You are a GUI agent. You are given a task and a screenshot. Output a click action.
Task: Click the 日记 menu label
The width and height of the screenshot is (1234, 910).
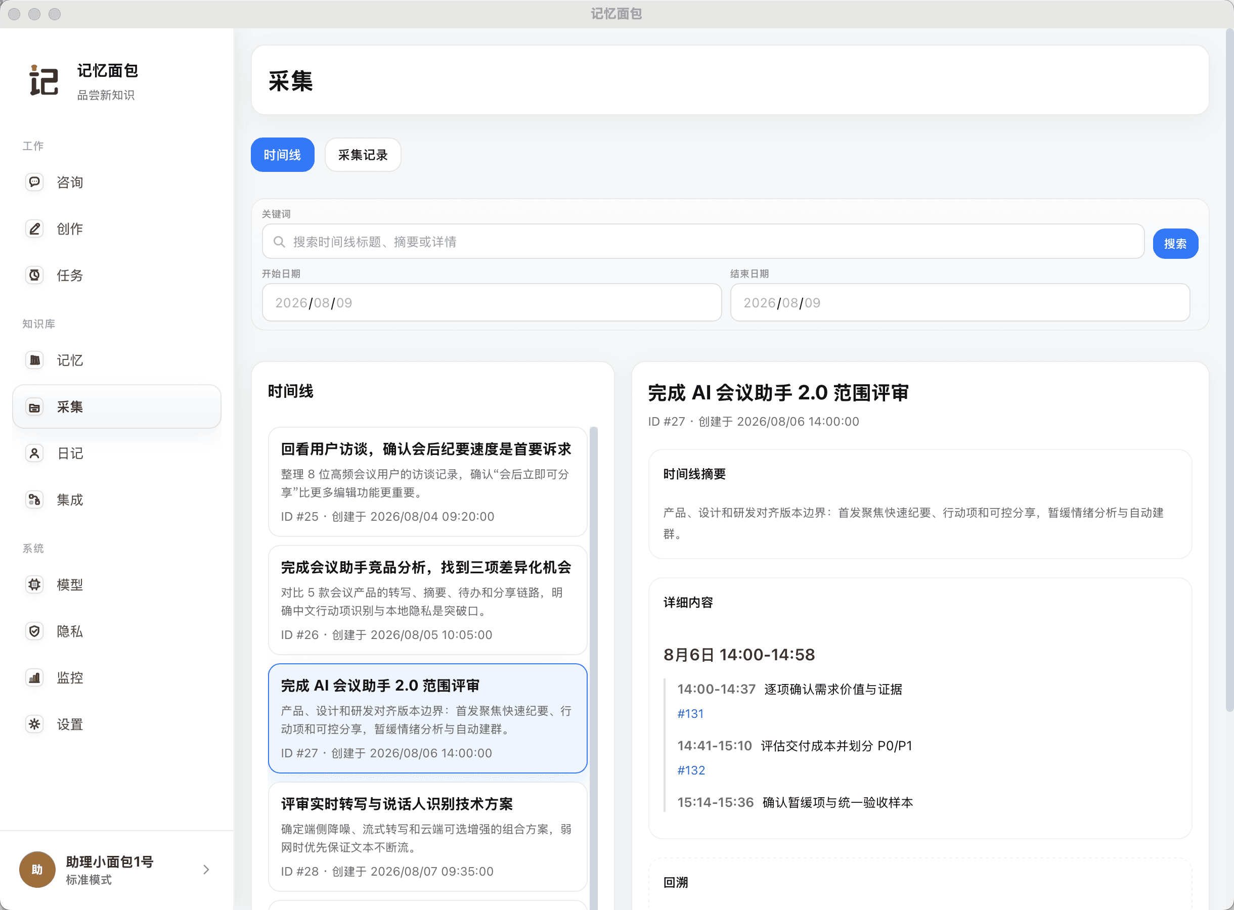tap(70, 453)
